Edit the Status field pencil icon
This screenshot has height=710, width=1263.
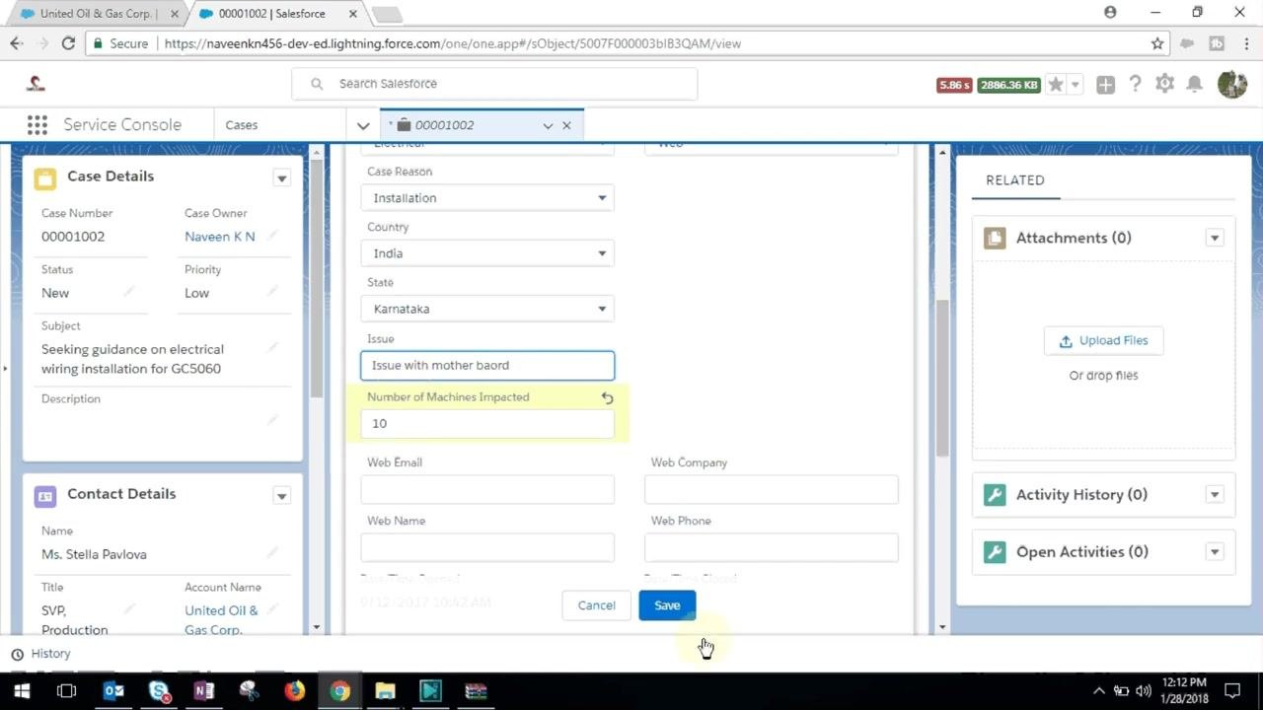[x=129, y=292]
